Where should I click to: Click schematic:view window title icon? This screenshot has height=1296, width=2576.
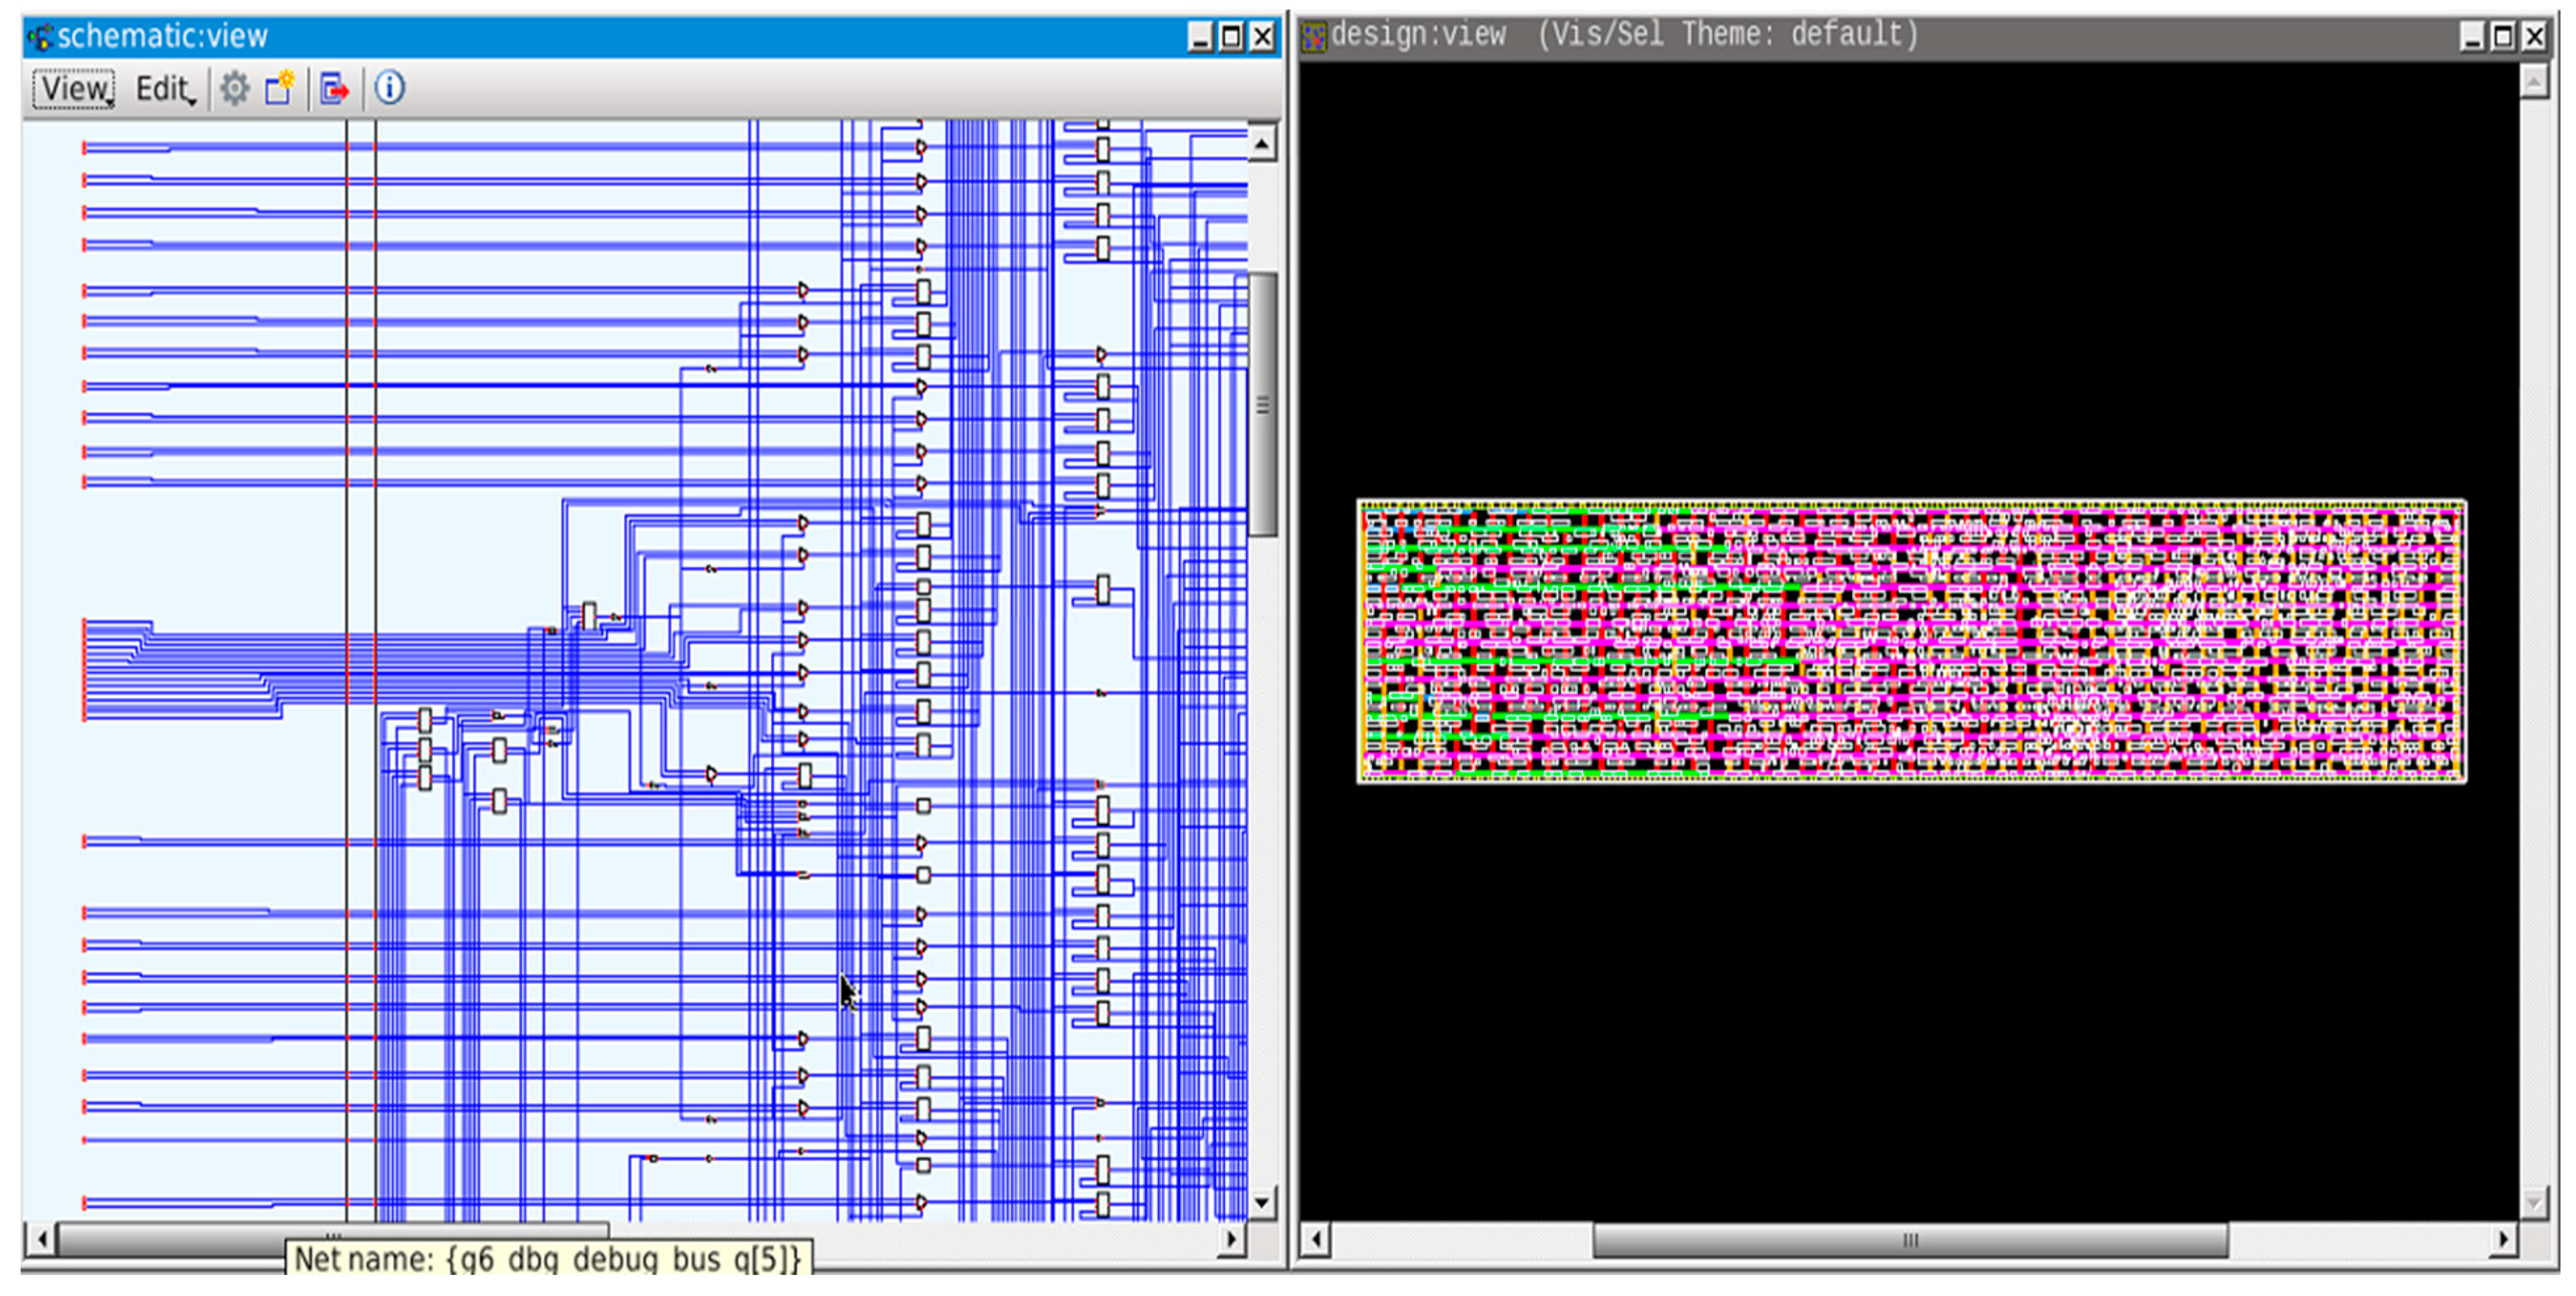(40, 38)
